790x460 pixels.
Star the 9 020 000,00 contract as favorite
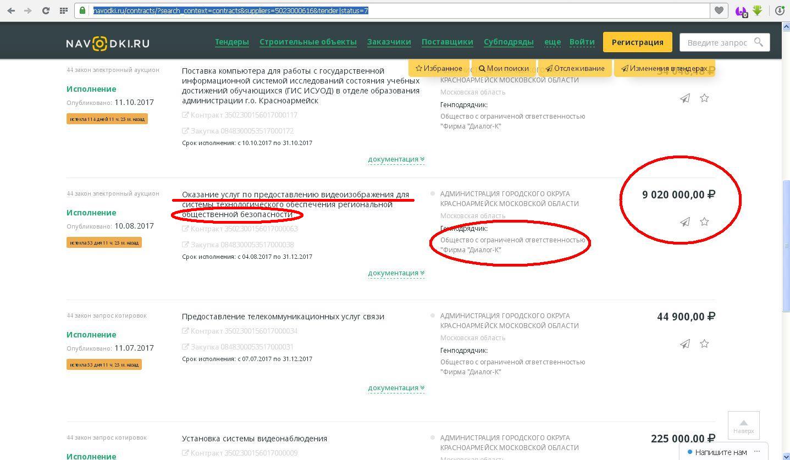tap(704, 221)
